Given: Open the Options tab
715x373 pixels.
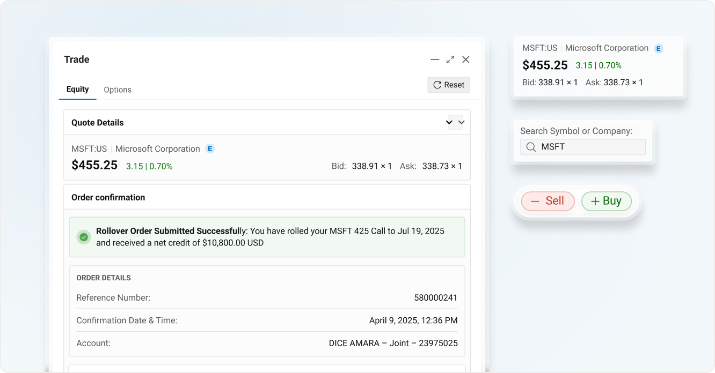Looking at the screenshot, I should click(118, 90).
